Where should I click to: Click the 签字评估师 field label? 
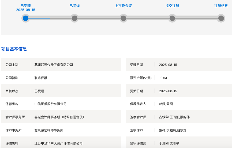coord(138,143)
